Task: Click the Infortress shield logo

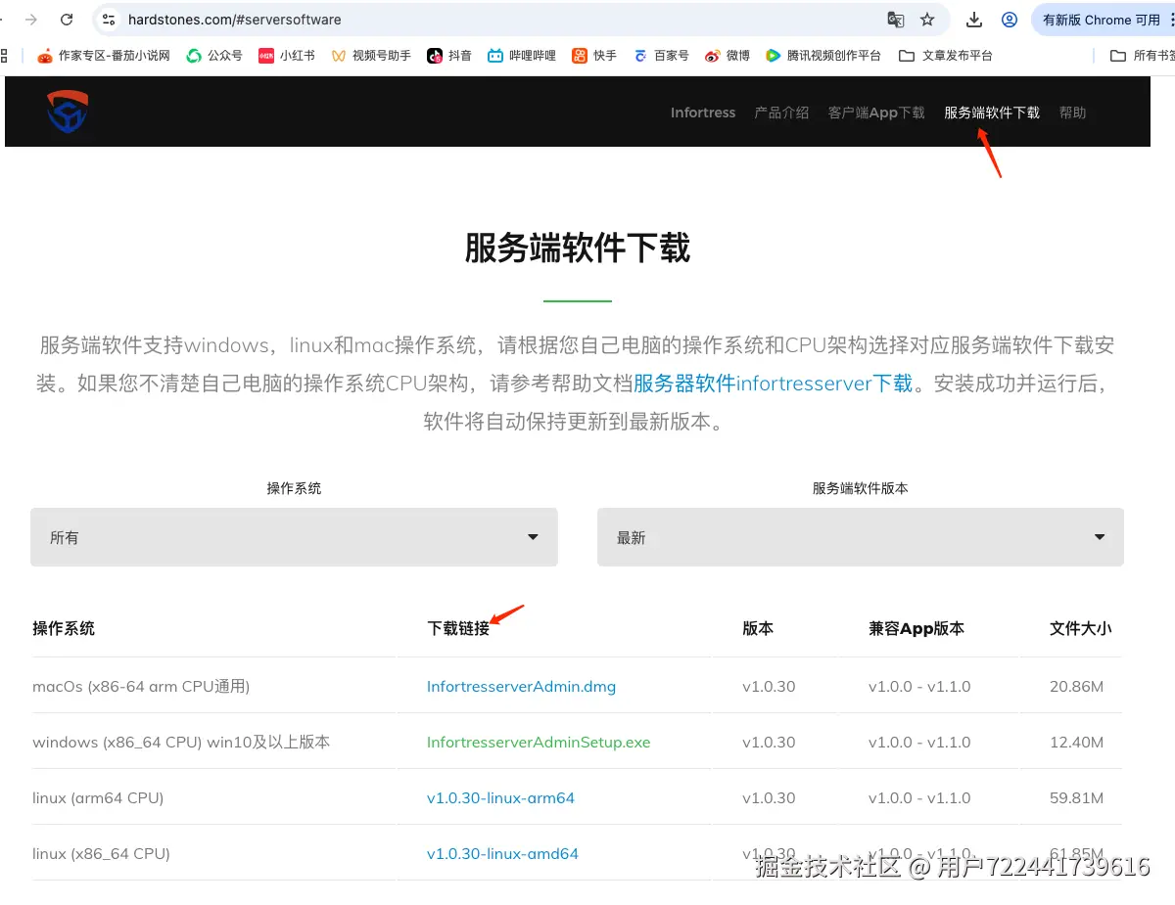Action: point(68,112)
